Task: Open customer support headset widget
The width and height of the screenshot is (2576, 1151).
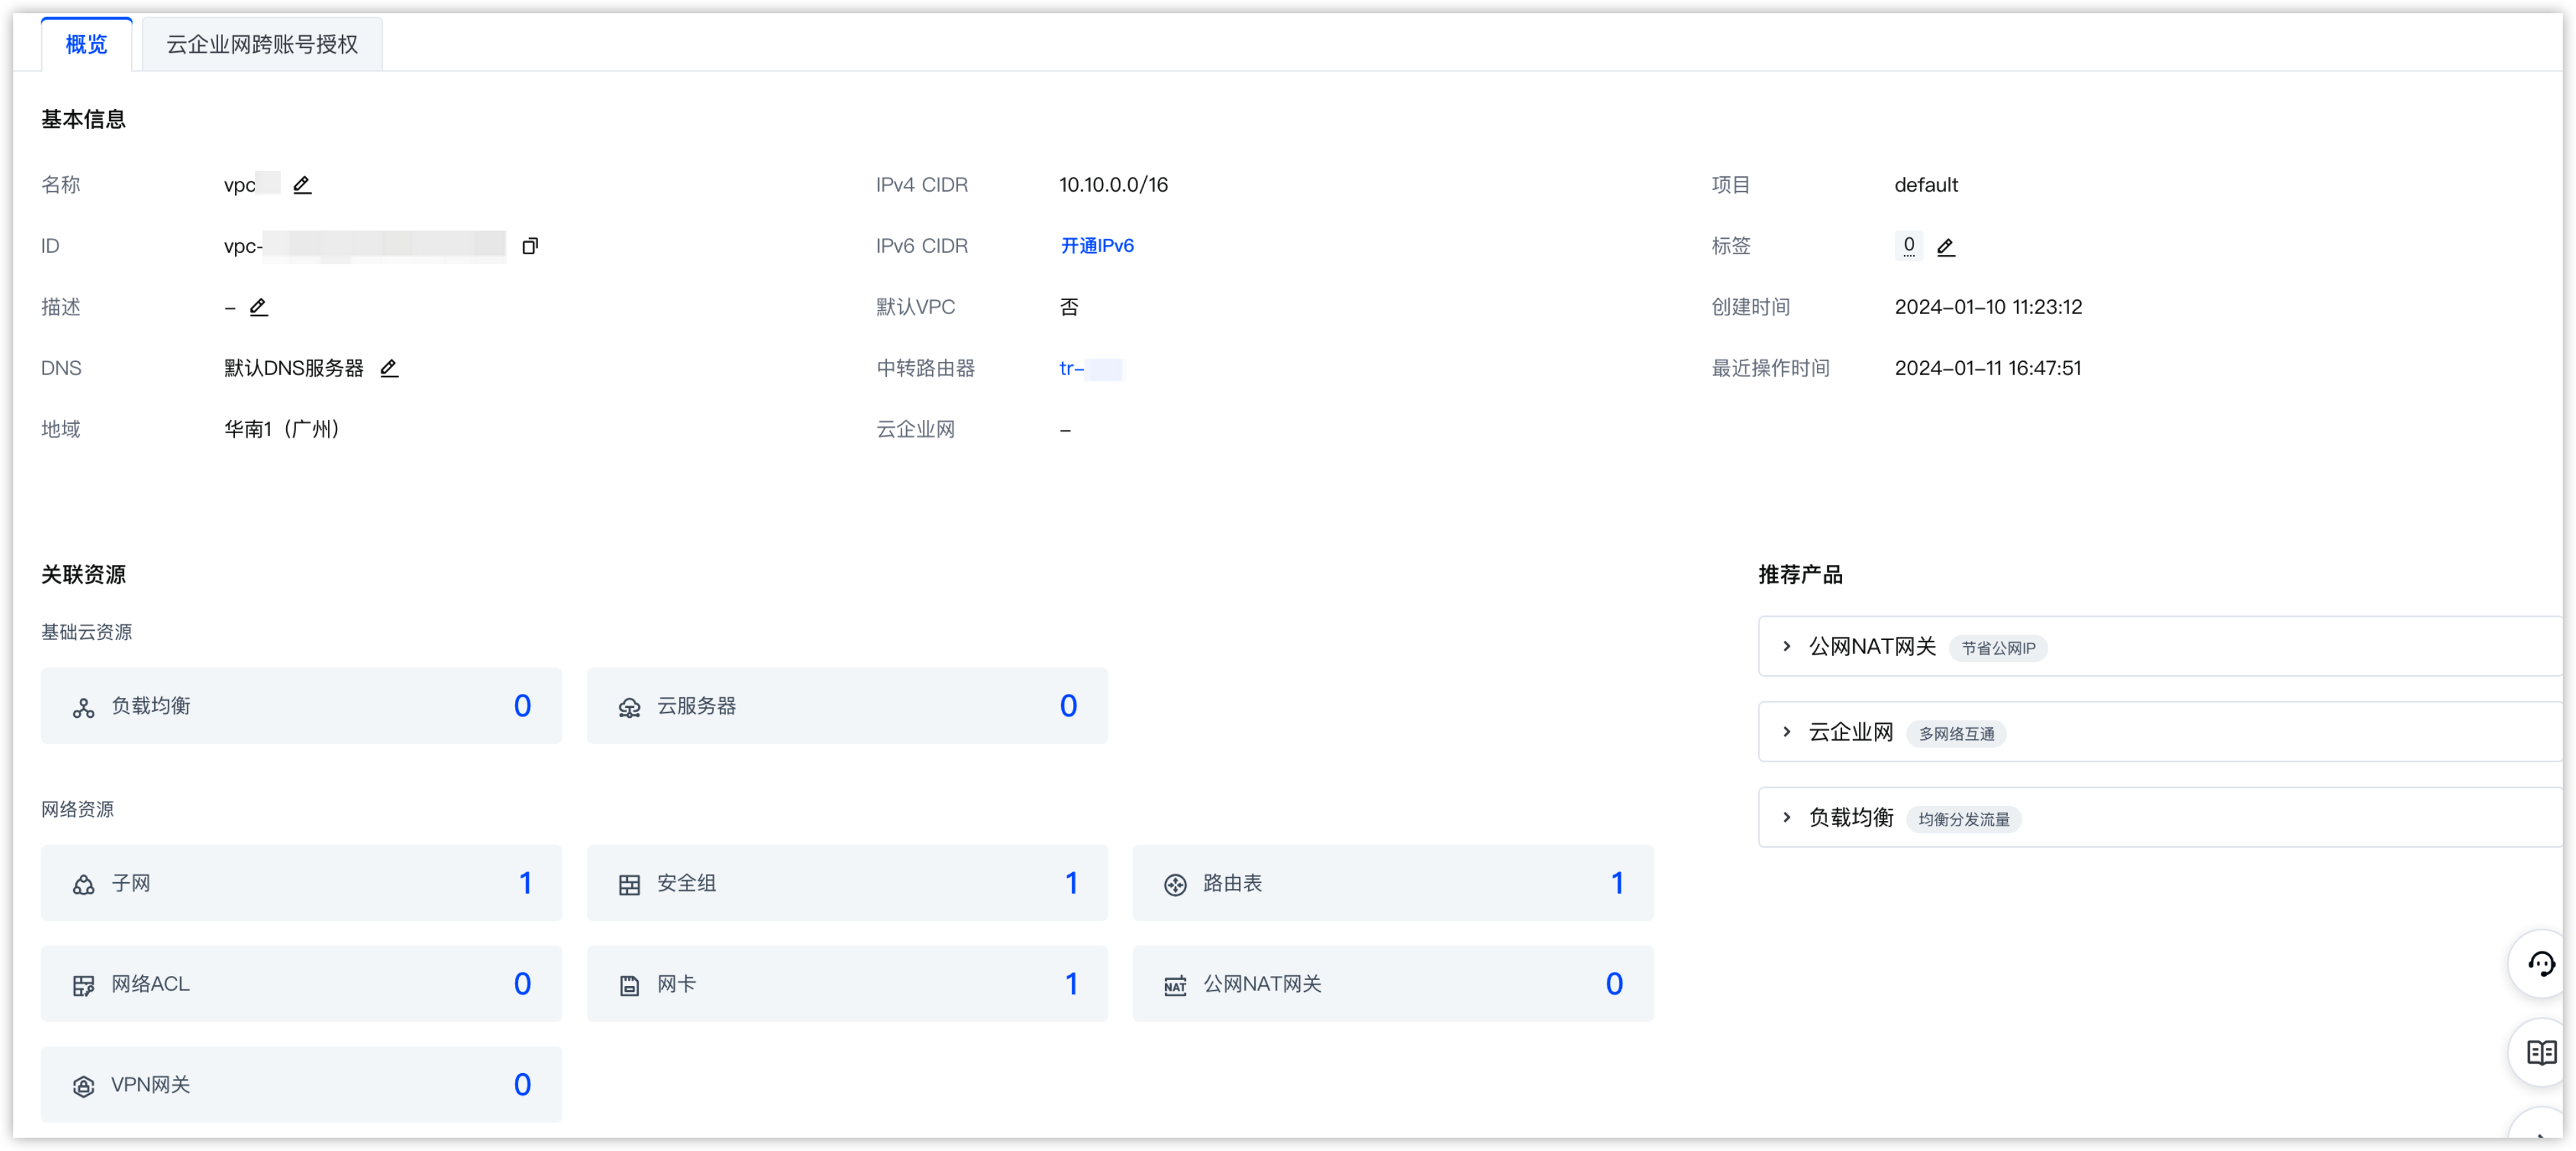Action: 2541,964
